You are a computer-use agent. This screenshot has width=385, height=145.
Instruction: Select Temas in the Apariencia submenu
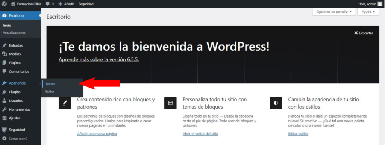(50, 84)
